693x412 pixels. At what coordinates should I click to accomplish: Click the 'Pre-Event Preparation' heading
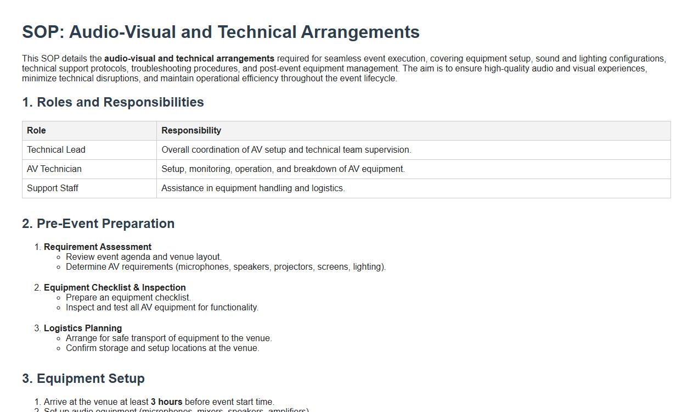[98, 224]
